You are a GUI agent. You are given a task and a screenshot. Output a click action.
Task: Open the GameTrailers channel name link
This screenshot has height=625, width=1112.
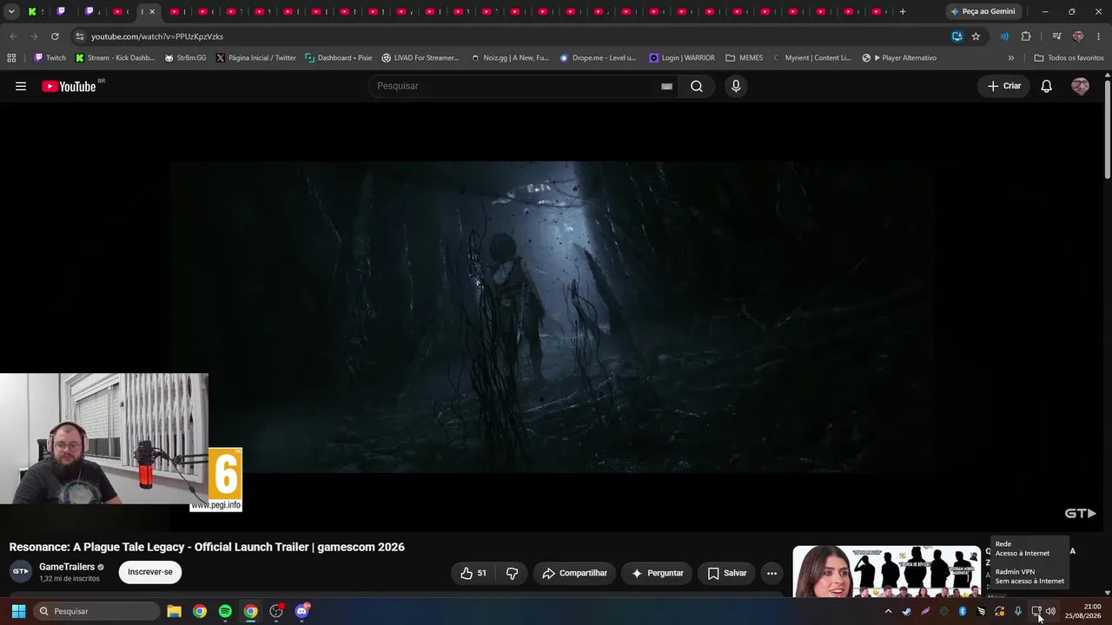67,567
